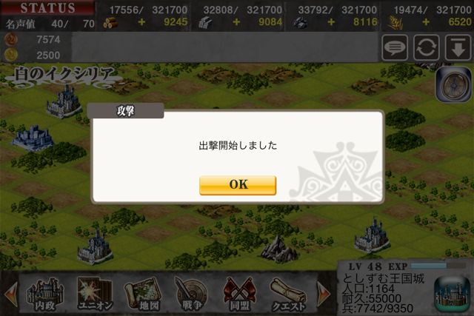Click the download arrow icon
Image resolution: width=474 pixels, height=316 pixels.
point(458,47)
